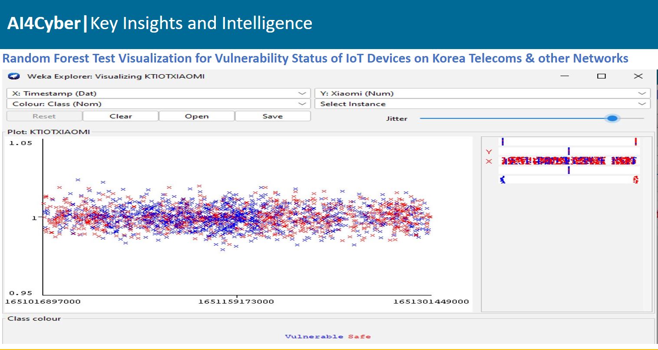Click the Jitter slider handle
Viewport: 658px width, 350px height.
[612, 118]
